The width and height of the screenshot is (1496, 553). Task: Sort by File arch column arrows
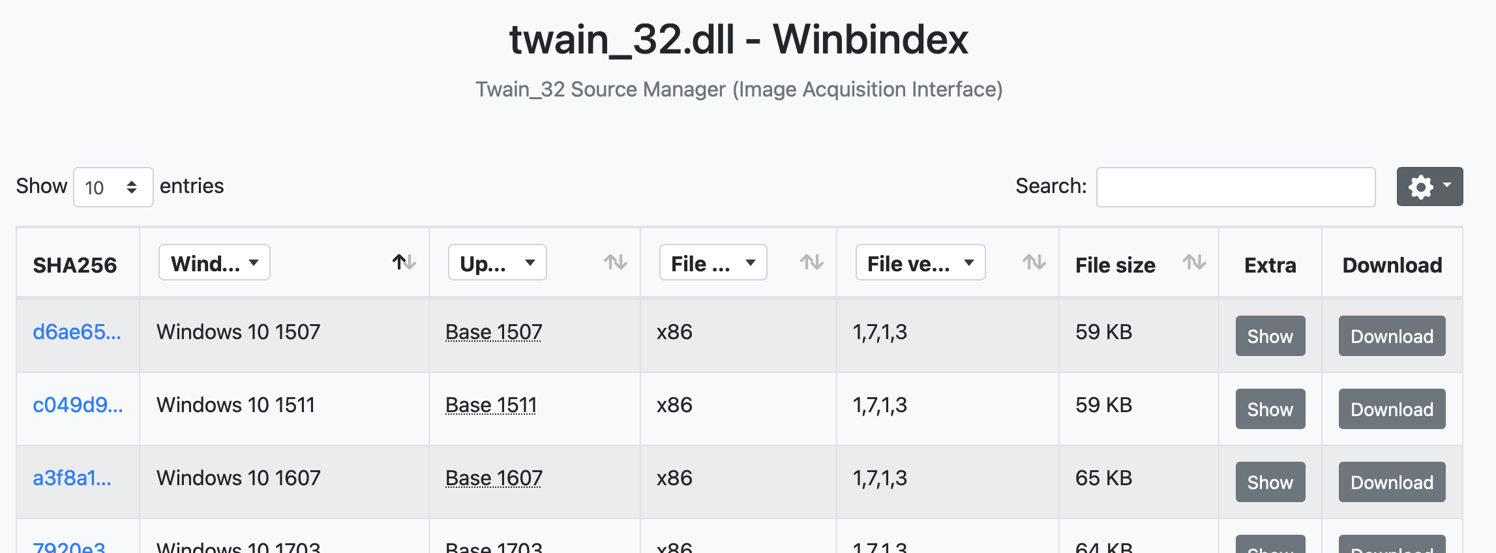click(811, 262)
